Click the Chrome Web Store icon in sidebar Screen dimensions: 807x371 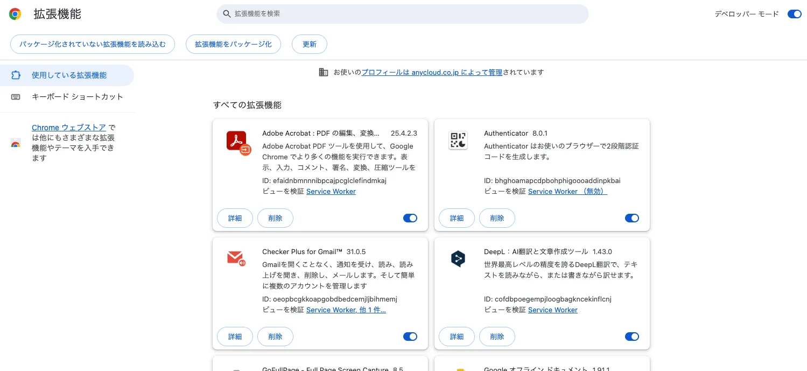click(x=16, y=143)
